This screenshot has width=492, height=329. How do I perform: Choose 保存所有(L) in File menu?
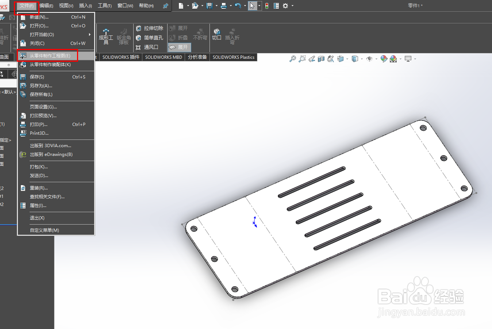56,95
